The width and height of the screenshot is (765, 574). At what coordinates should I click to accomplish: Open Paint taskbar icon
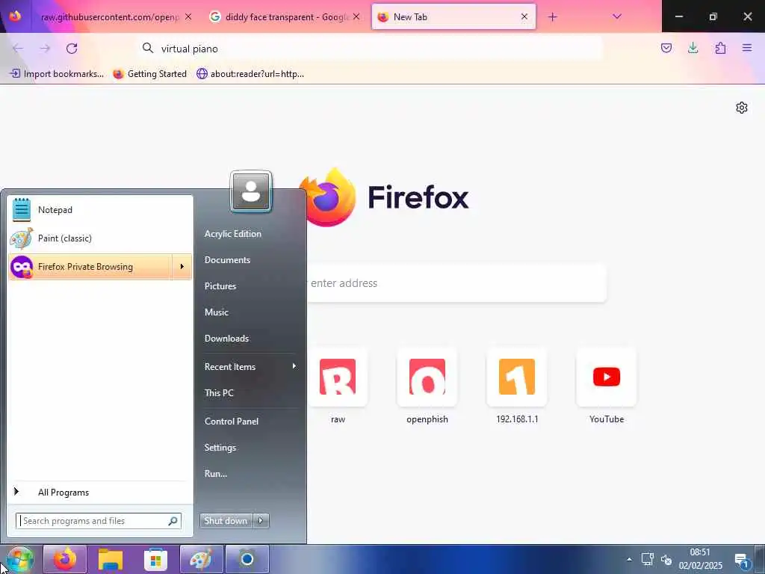click(202, 559)
